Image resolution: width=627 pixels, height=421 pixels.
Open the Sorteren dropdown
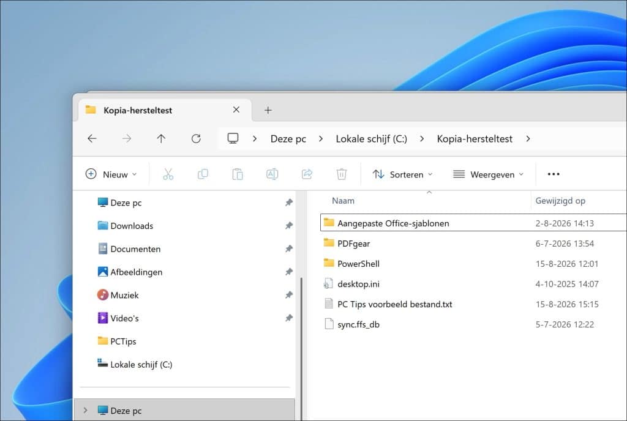tap(403, 174)
